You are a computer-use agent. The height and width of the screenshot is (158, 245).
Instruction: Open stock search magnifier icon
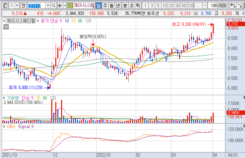pos(53,6)
